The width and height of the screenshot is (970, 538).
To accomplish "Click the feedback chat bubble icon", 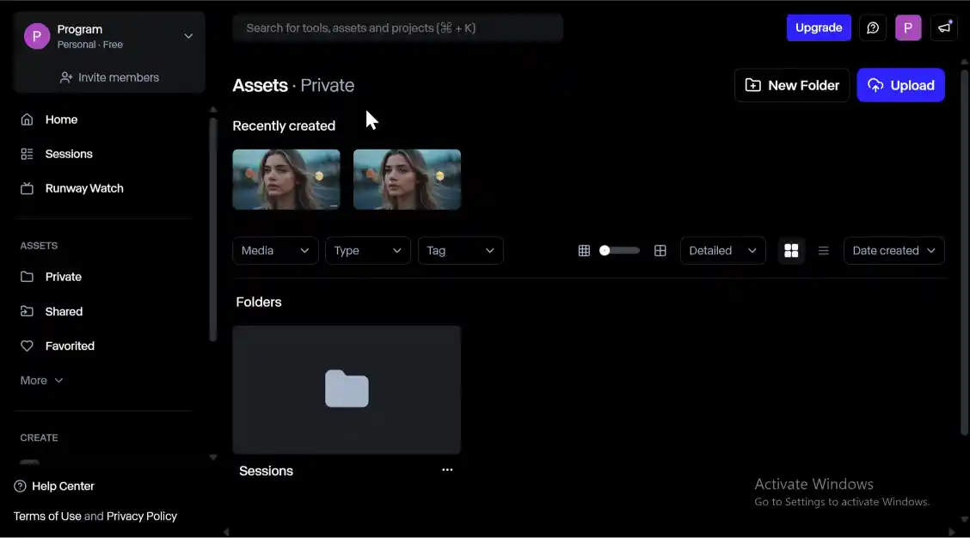I will [x=873, y=28].
